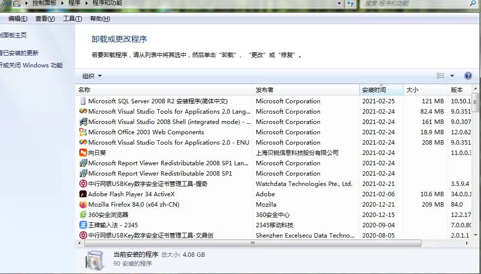
Task: Open the 查看(V) menu
Action: 45,19
